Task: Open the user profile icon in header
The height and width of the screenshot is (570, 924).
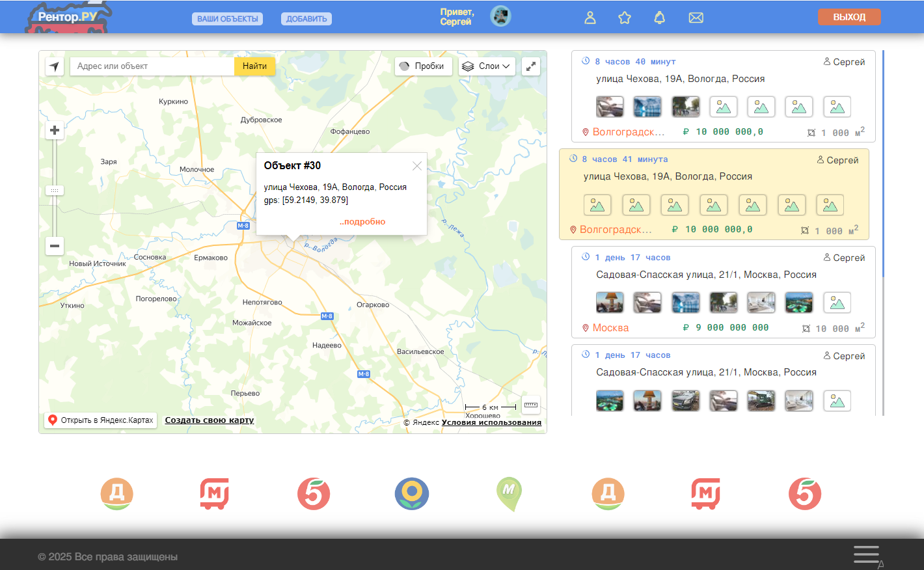Action: (590, 18)
